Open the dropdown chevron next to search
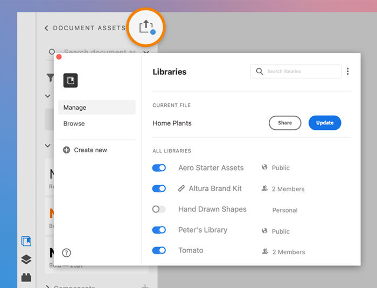 coord(146,52)
